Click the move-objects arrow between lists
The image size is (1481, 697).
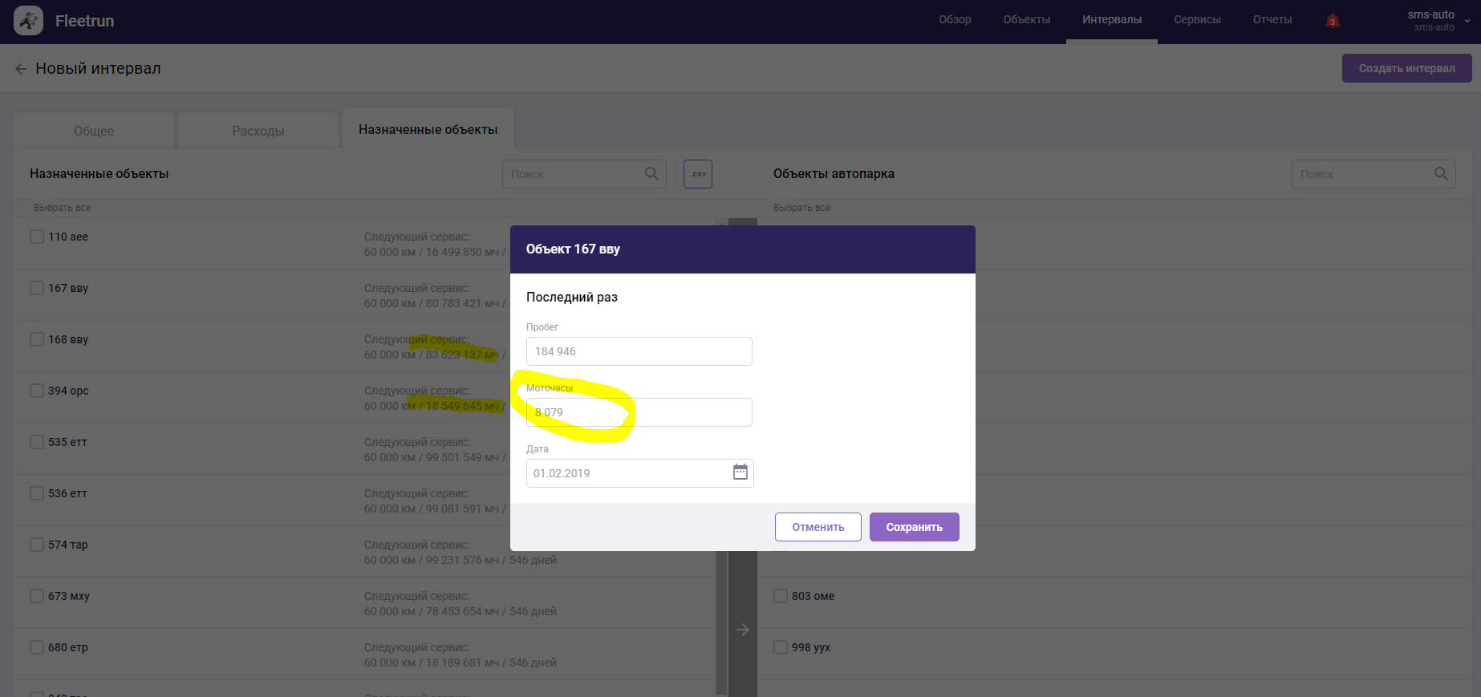click(743, 630)
